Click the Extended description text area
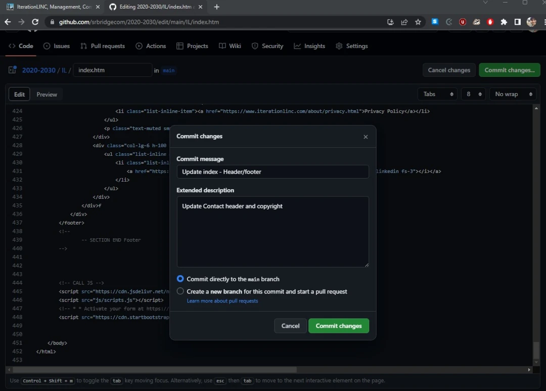546x391 pixels. 272,232
